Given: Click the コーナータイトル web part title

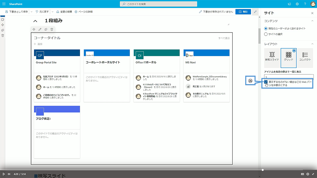Looking at the screenshot, I should [47, 38].
